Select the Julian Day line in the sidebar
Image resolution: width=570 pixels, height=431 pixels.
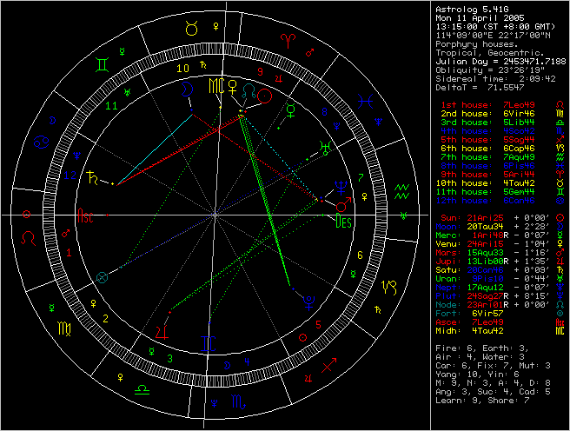(499, 61)
